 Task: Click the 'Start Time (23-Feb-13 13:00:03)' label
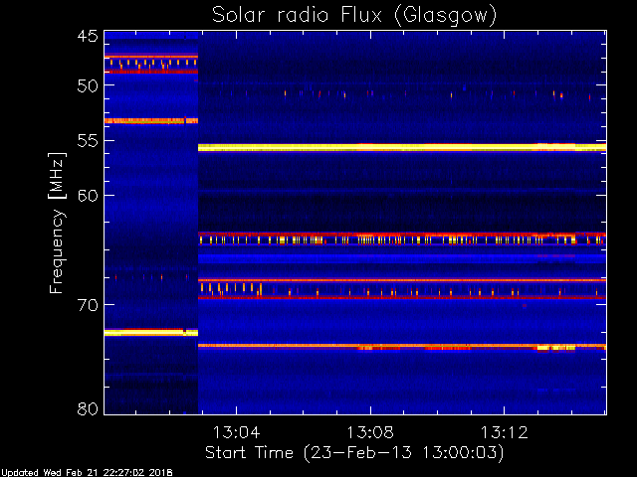pyautogui.click(x=354, y=453)
